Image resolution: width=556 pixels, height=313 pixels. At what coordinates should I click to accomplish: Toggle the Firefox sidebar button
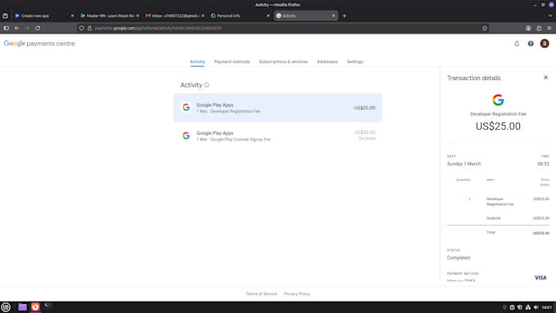coord(7,28)
